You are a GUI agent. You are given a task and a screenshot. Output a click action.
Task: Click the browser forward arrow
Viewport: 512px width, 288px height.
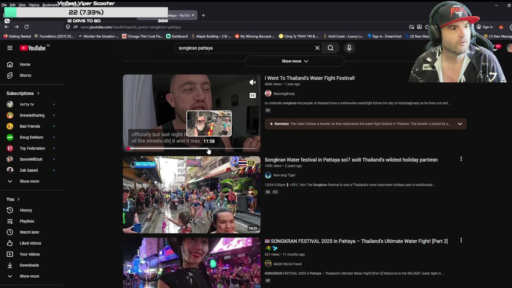tap(16, 27)
